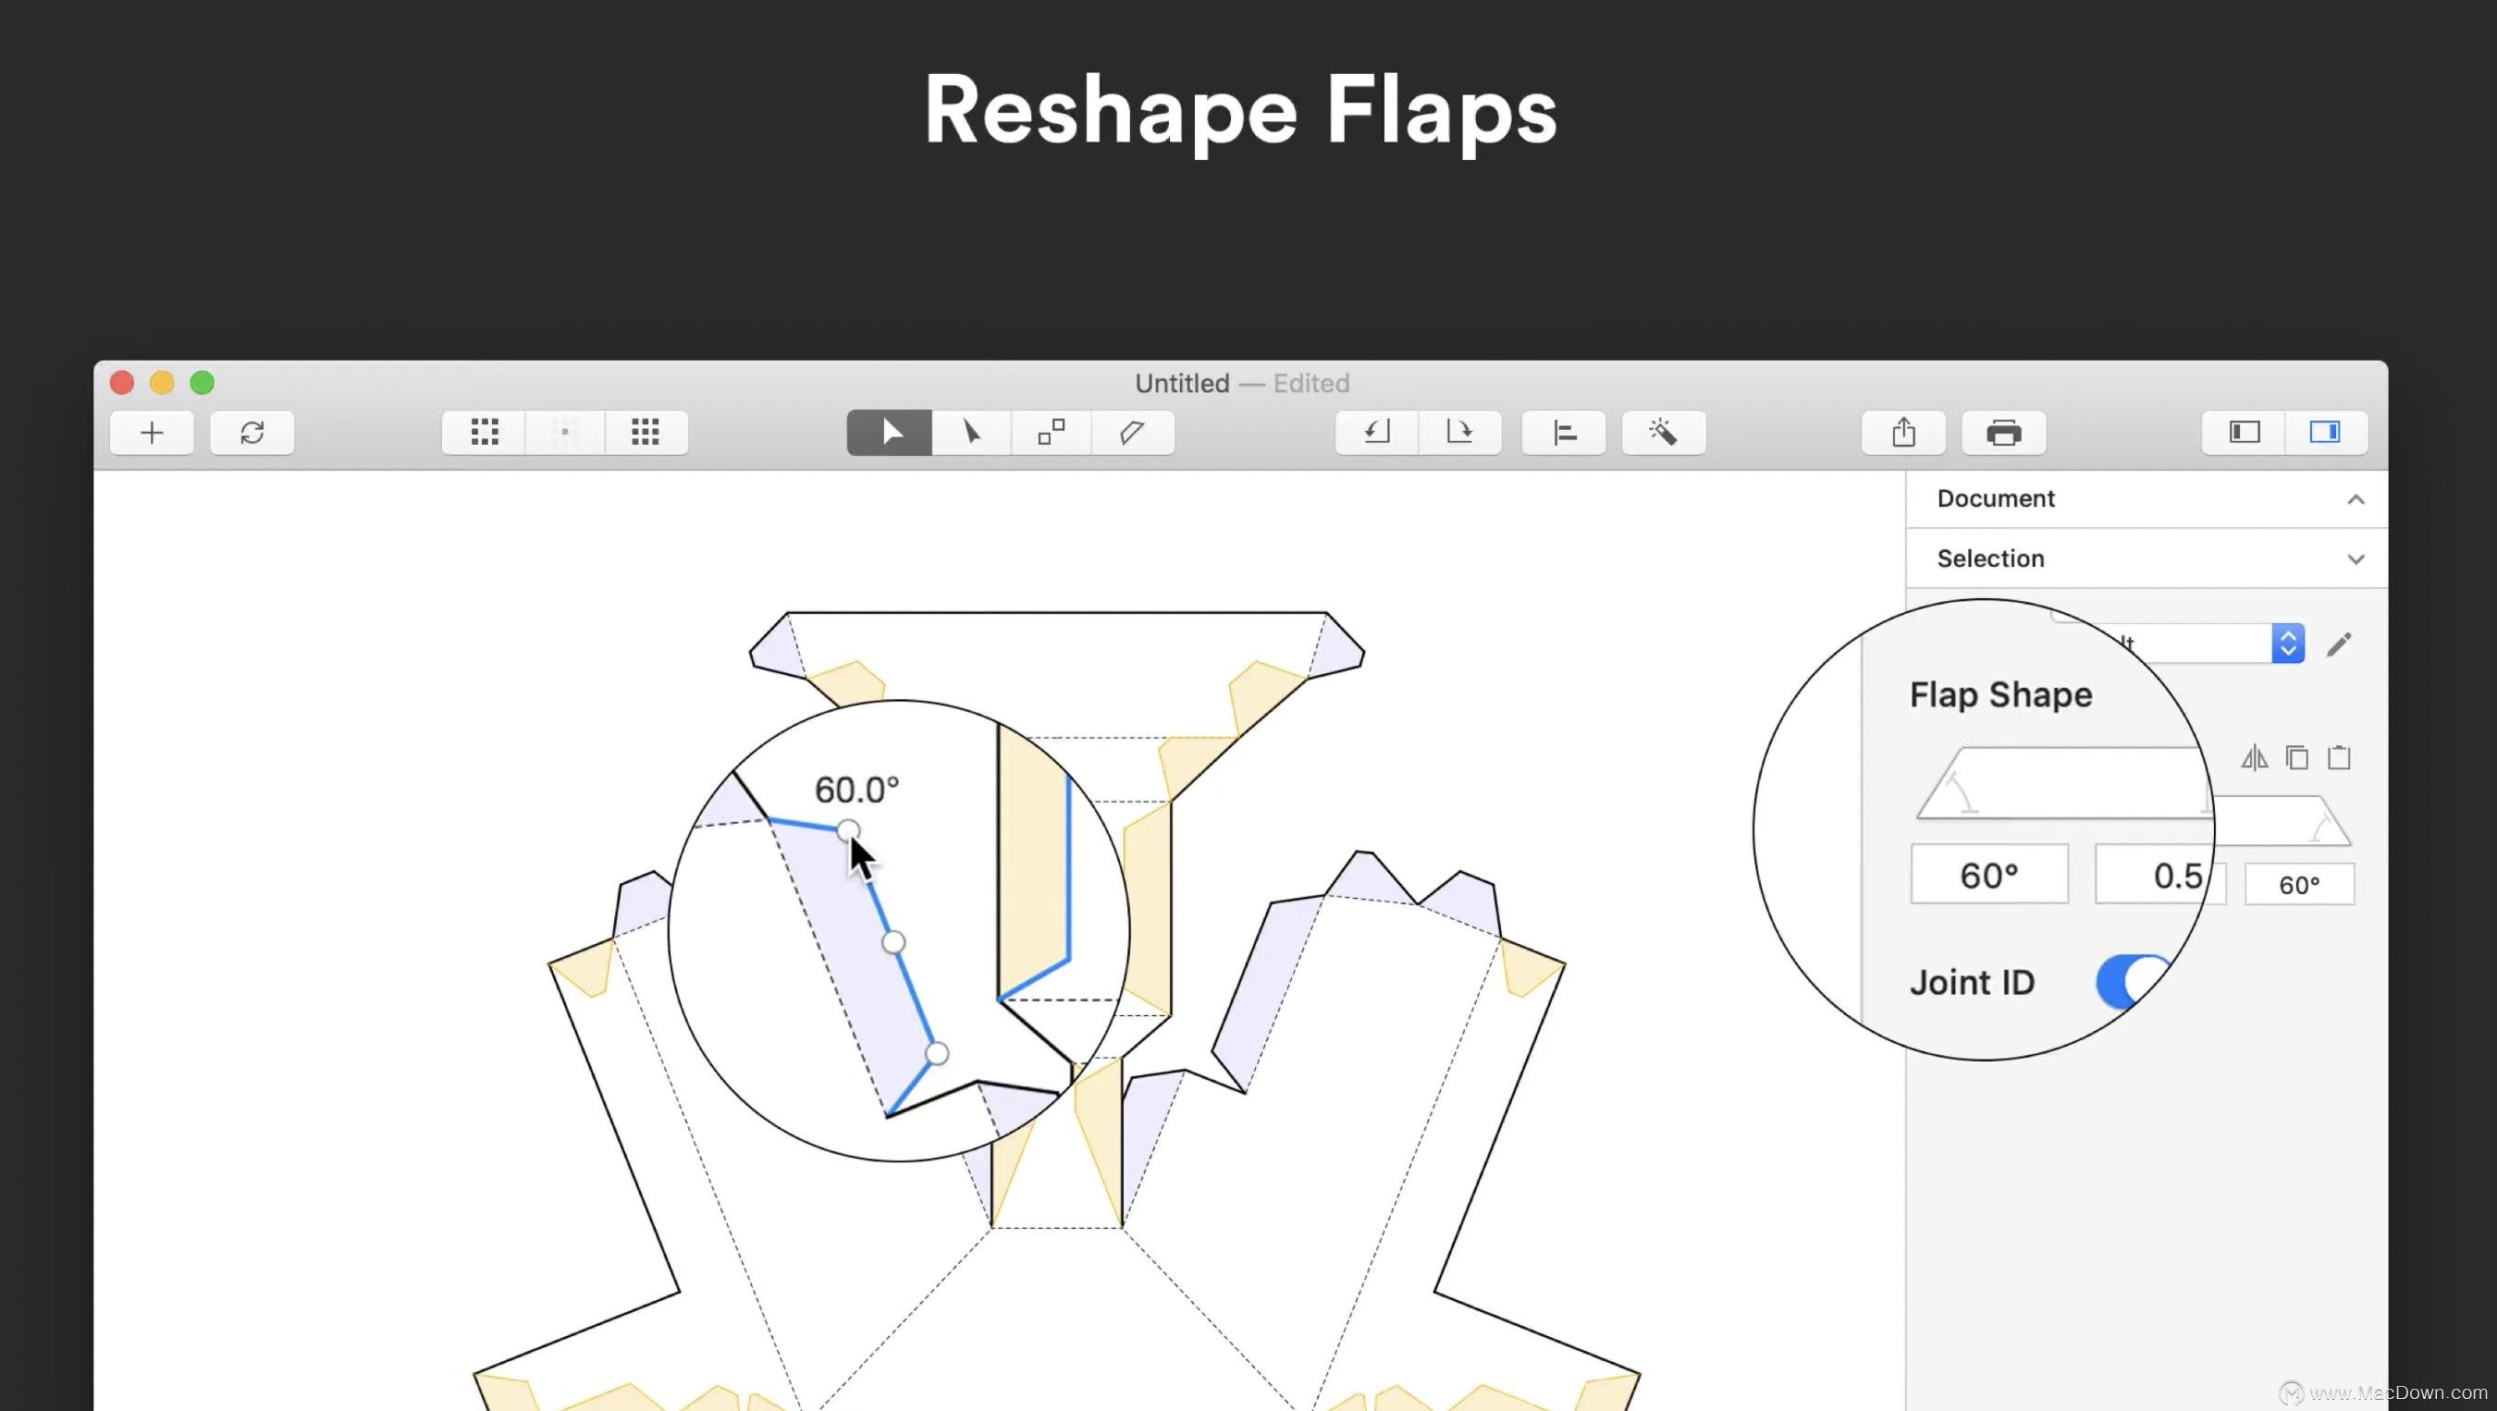
Task: Open the blue preset popup stepper
Action: pyautogui.click(x=2288, y=644)
